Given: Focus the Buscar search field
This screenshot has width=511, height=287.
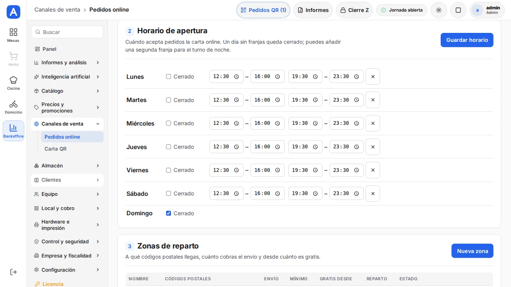Looking at the screenshot, I should click(x=67, y=32).
